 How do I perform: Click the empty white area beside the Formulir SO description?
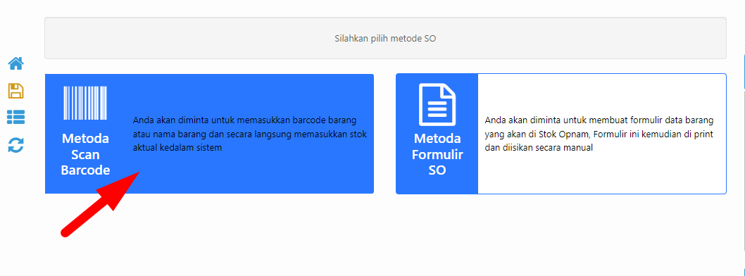(x=601, y=173)
